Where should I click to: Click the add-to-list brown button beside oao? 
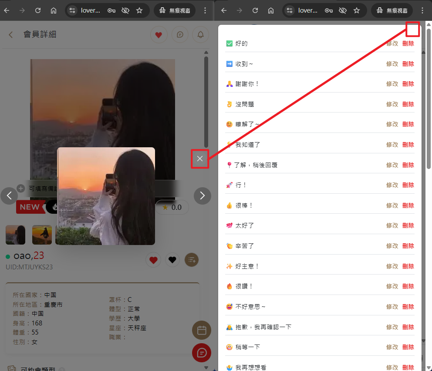[192, 260]
